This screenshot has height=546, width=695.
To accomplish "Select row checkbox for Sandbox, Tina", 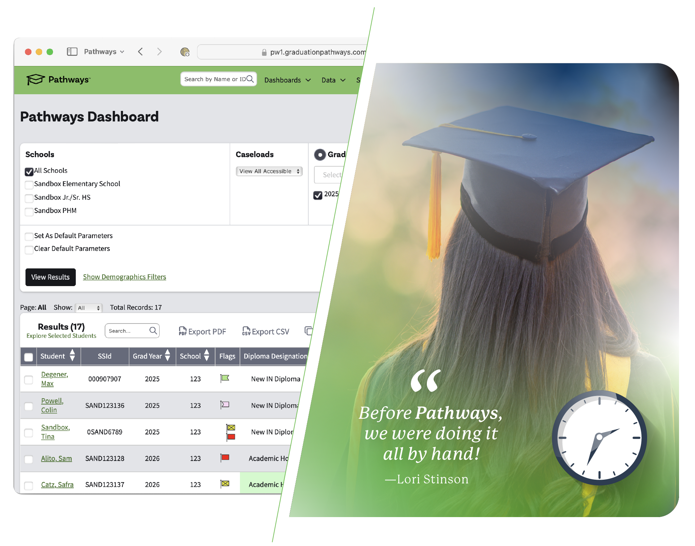I will 29,433.
